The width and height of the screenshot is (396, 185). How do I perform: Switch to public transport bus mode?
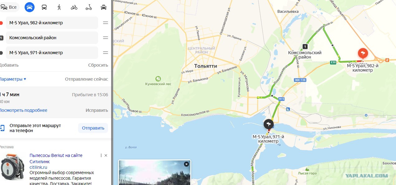(x=45, y=7)
